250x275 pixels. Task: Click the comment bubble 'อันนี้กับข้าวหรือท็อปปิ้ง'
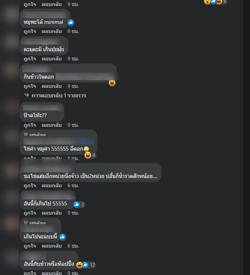tap(49, 260)
